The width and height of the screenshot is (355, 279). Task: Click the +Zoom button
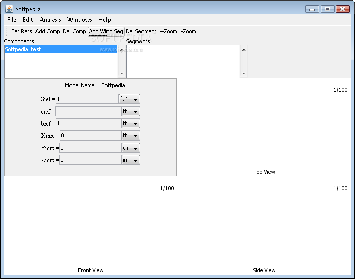click(169, 31)
